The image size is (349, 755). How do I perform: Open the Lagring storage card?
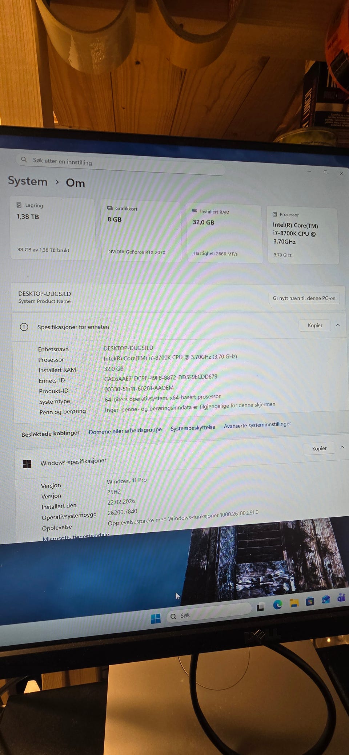tap(52, 228)
